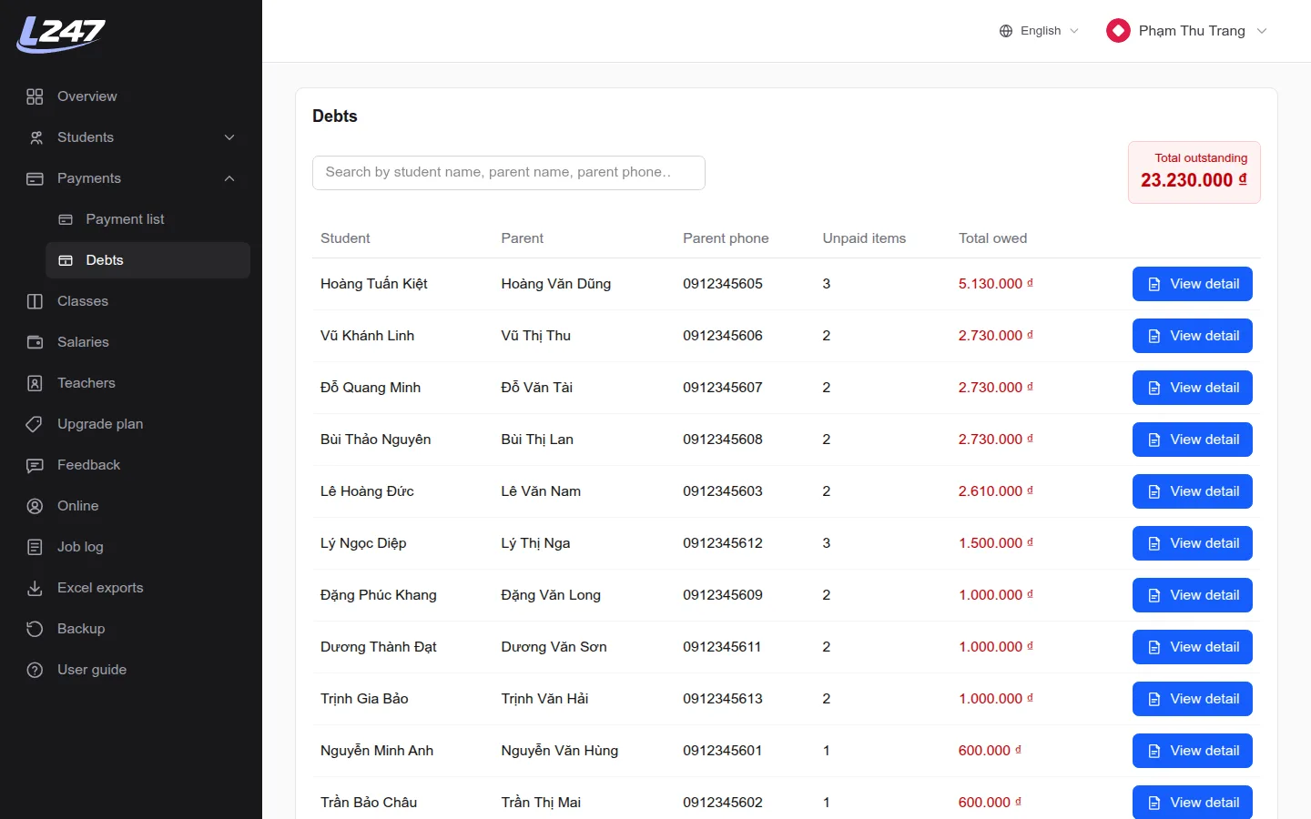Viewport: 1311px width, 819px height.
Task: View detail for Vũ Khánh Linh
Action: coord(1193,336)
